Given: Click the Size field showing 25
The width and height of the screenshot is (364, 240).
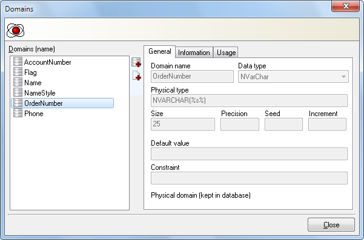Looking at the screenshot, I should (x=183, y=124).
